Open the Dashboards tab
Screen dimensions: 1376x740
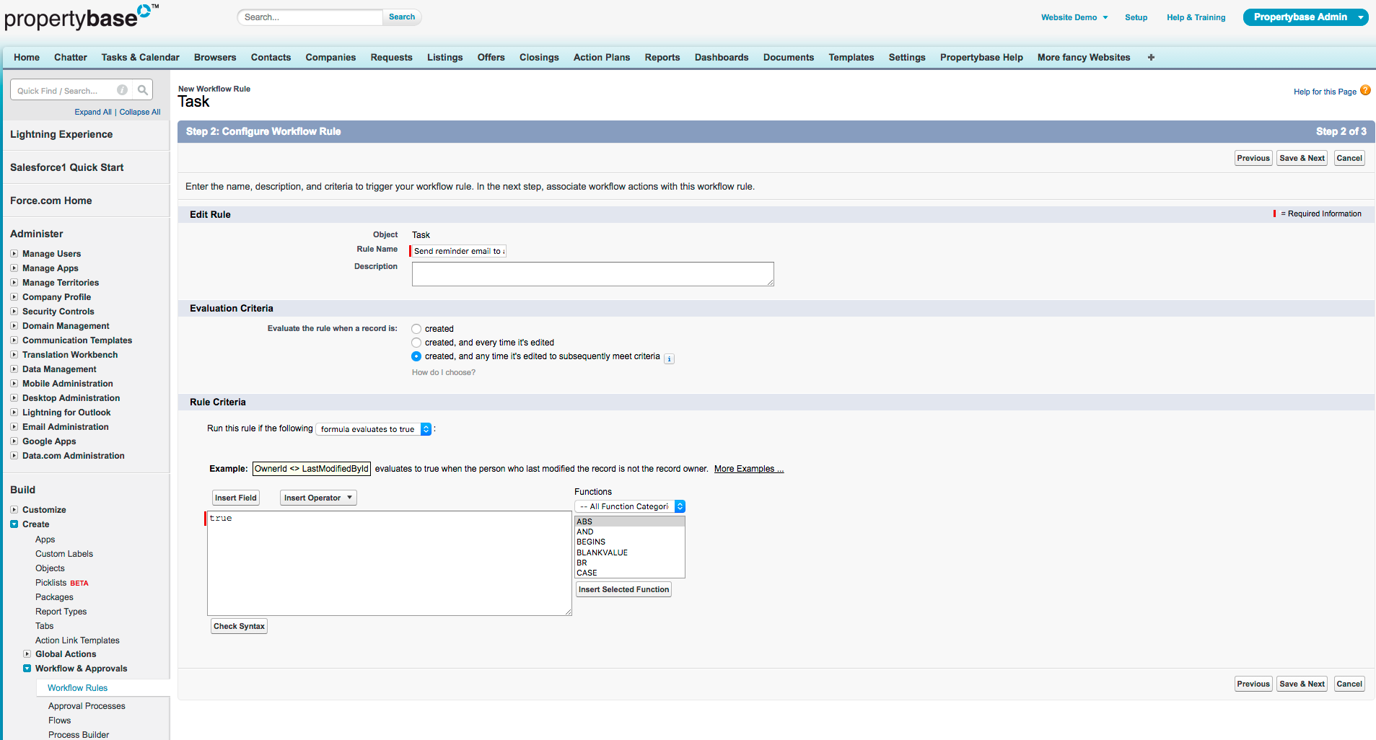pos(722,58)
